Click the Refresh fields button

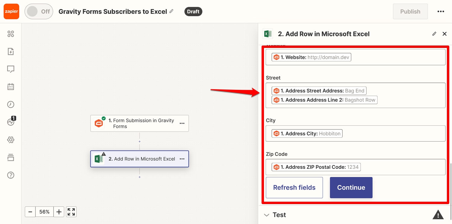294,188
